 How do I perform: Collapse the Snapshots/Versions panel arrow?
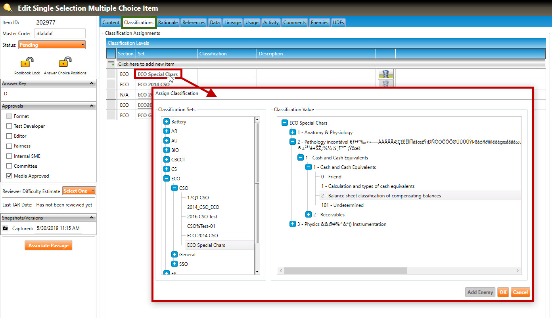92,218
